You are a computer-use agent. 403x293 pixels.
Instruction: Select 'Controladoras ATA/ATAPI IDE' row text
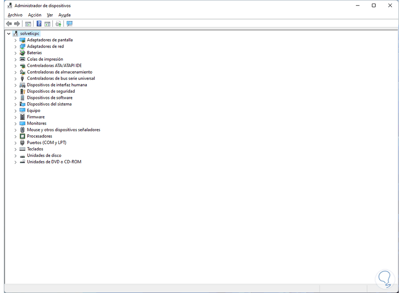54,65
